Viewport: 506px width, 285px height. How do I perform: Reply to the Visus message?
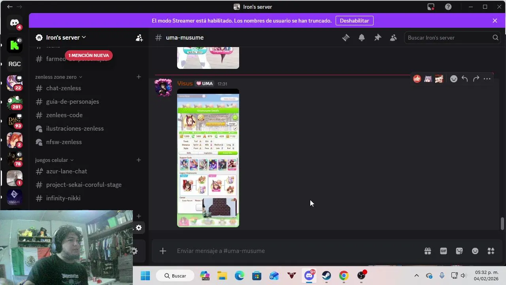465,79
